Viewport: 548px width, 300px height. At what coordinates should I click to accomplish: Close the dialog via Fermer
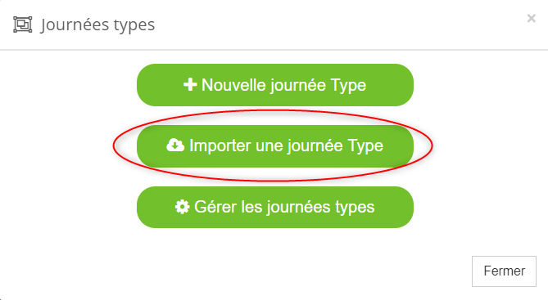(x=504, y=271)
